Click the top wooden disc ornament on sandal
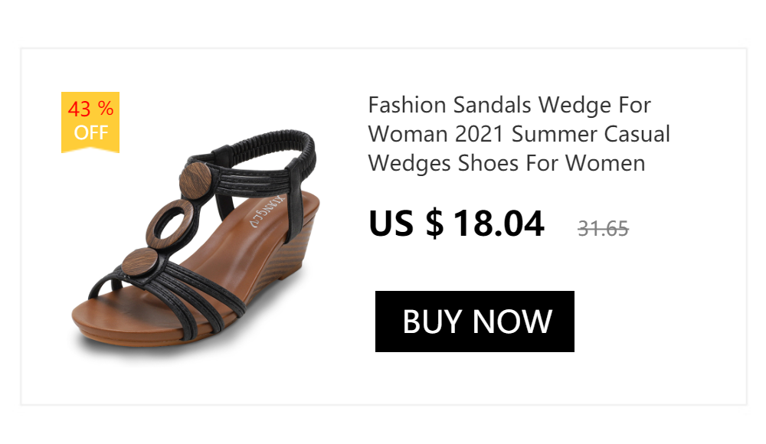 click(195, 179)
